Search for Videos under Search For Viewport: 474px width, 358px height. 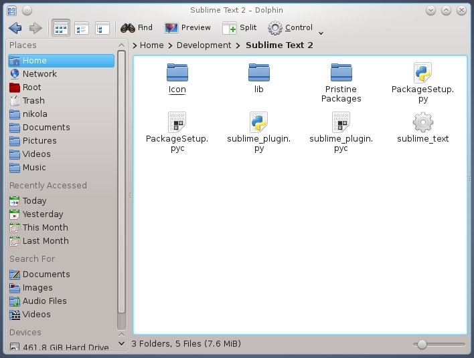(62, 315)
